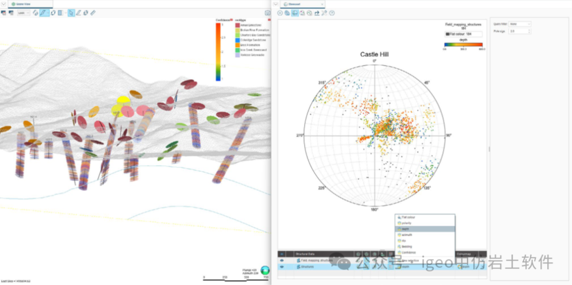Click the stereonet export arrow icon

317,13
